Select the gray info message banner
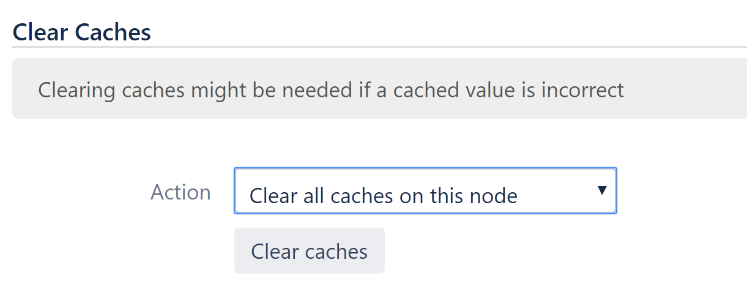Viewport: 747px width, 287px height. tap(379, 89)
